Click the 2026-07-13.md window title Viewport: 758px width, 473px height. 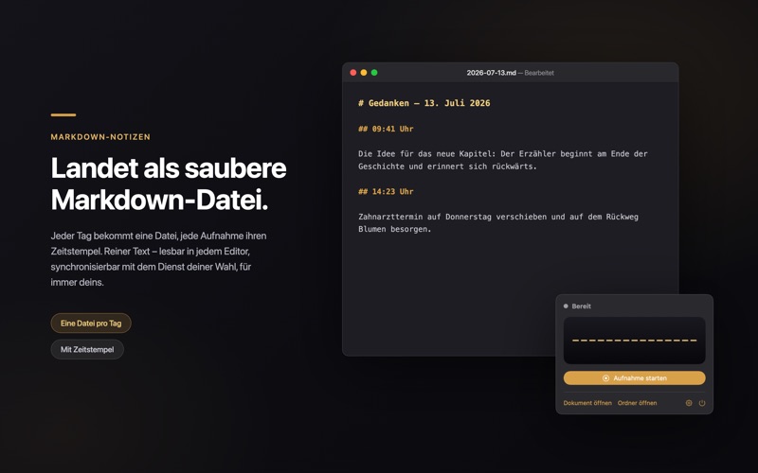click(x=491, y=73)
